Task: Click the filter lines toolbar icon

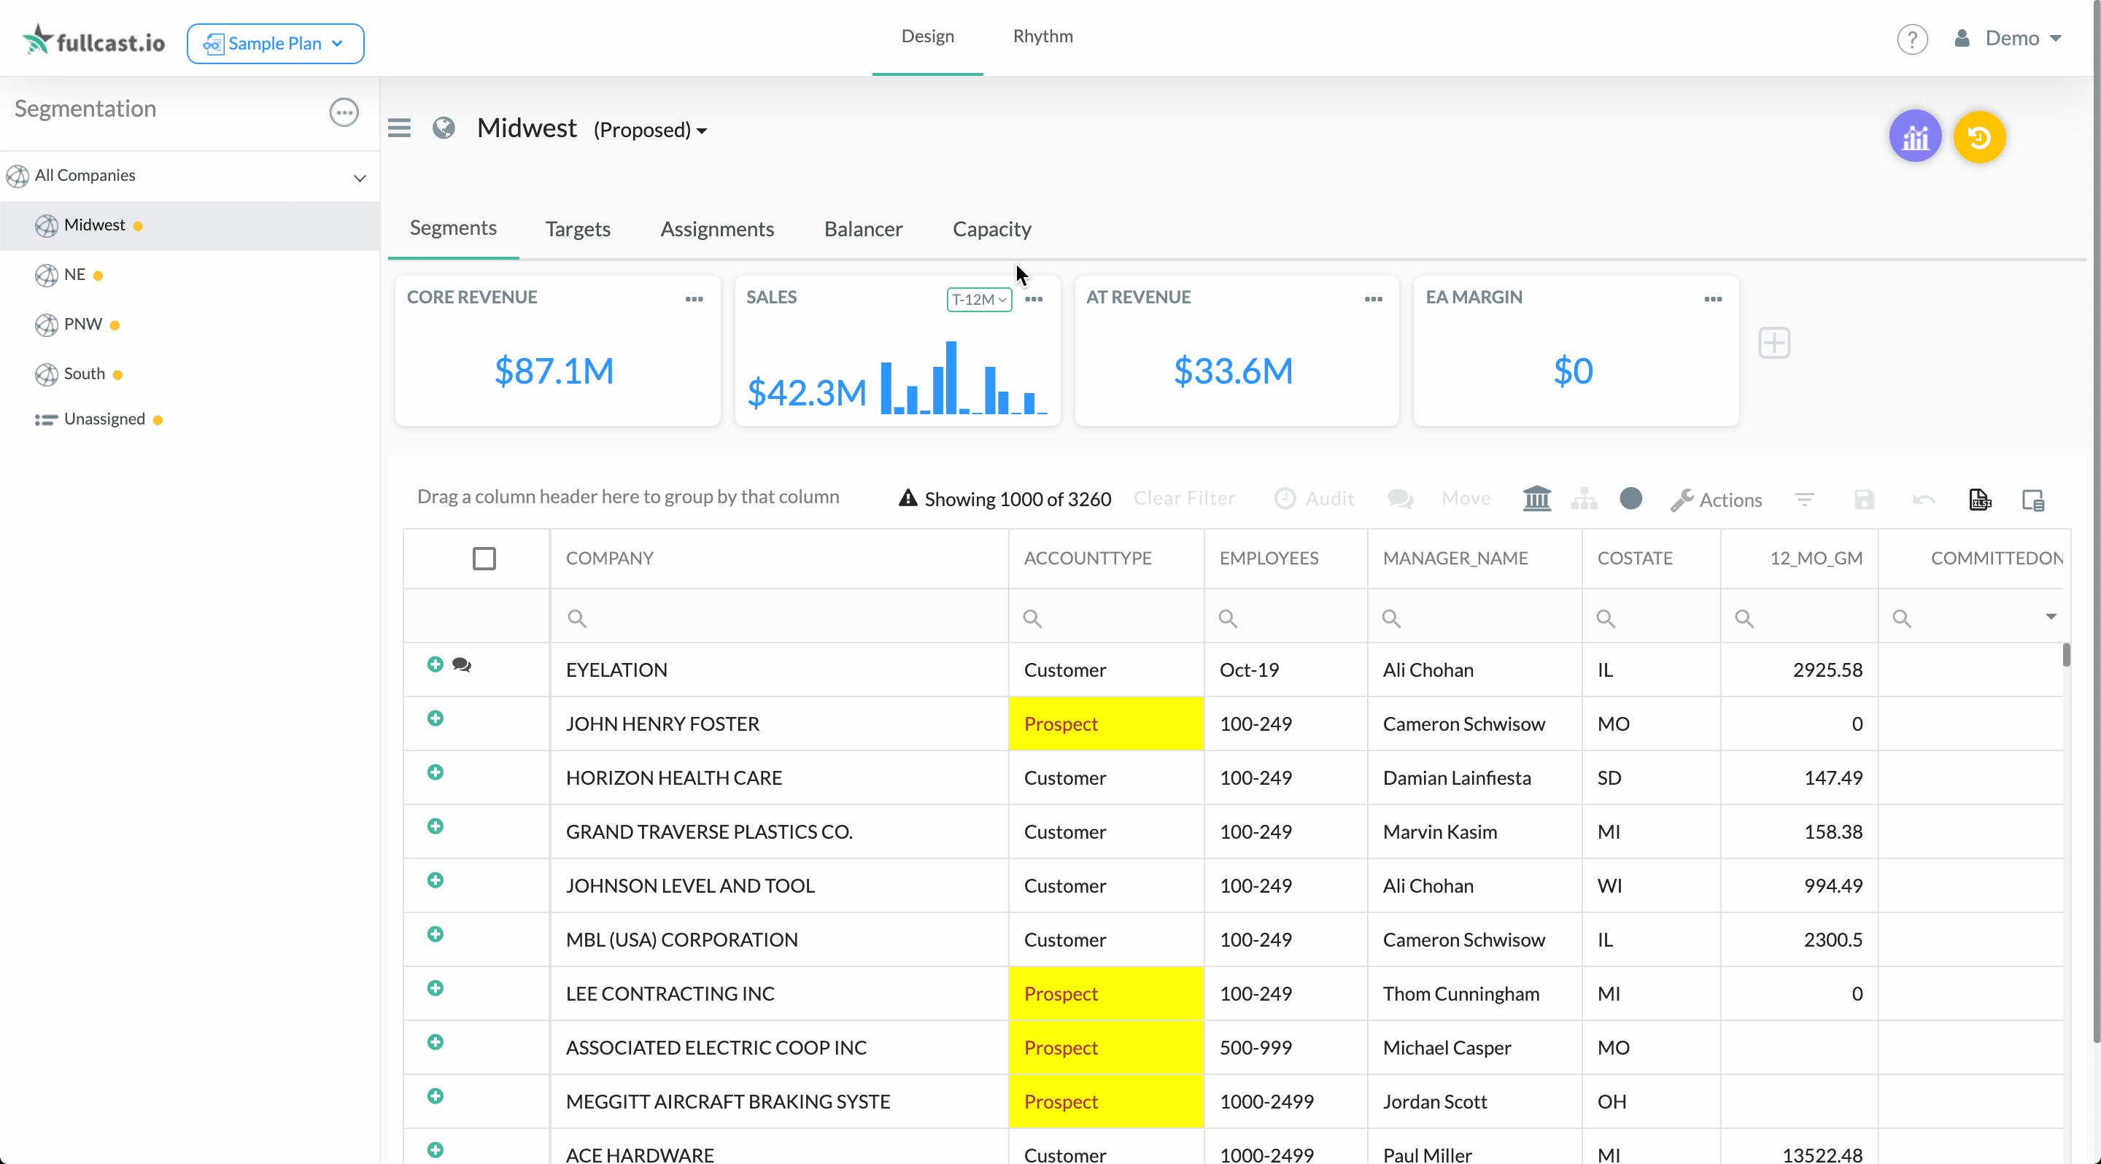Action: click(1804, 499)
